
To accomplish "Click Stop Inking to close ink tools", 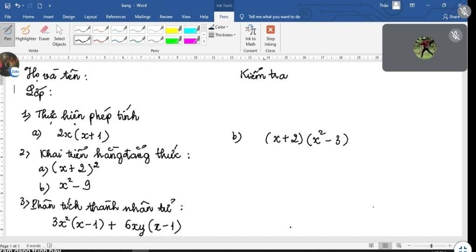I will pos(270,35).
